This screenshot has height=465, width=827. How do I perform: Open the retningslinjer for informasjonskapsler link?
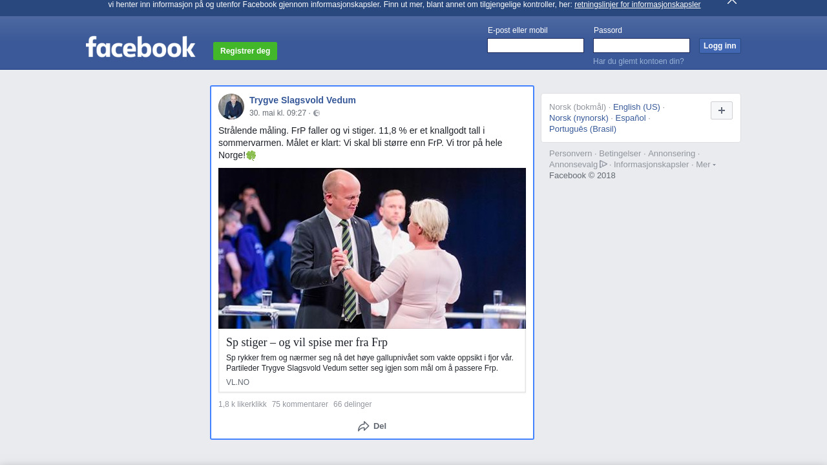click(637, 5)
